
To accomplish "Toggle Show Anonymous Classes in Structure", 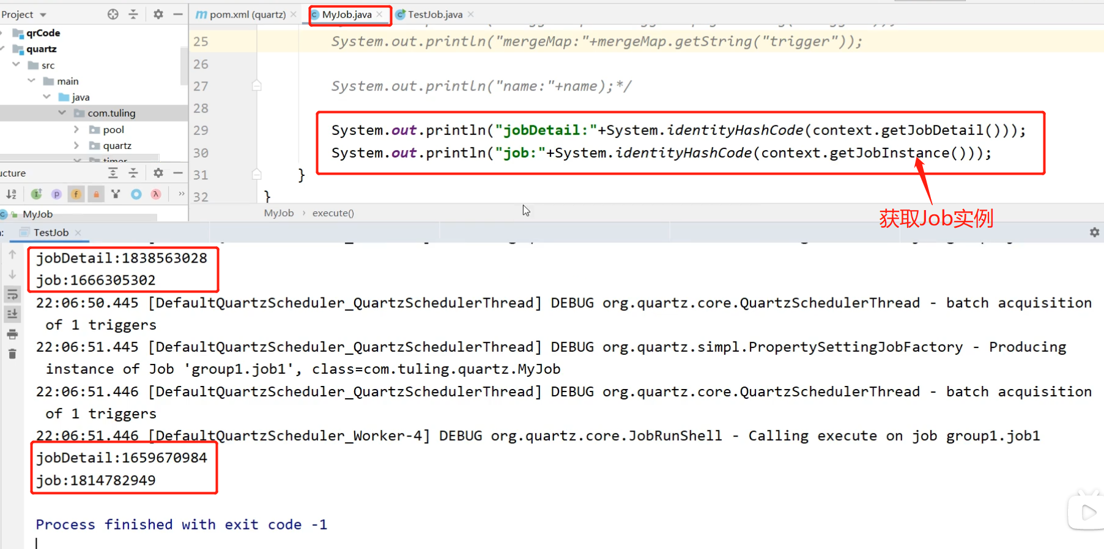I will 116,194.
